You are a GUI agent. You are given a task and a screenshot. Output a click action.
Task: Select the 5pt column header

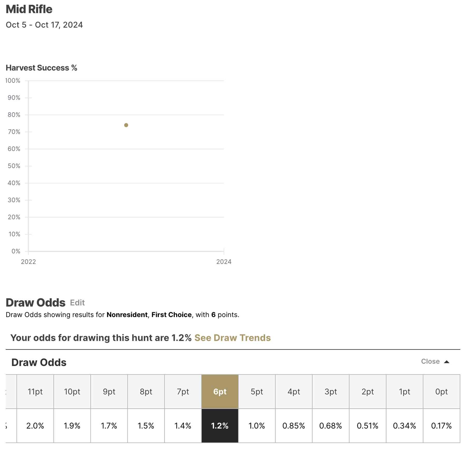pyautogui.click(x=257, y=392)
